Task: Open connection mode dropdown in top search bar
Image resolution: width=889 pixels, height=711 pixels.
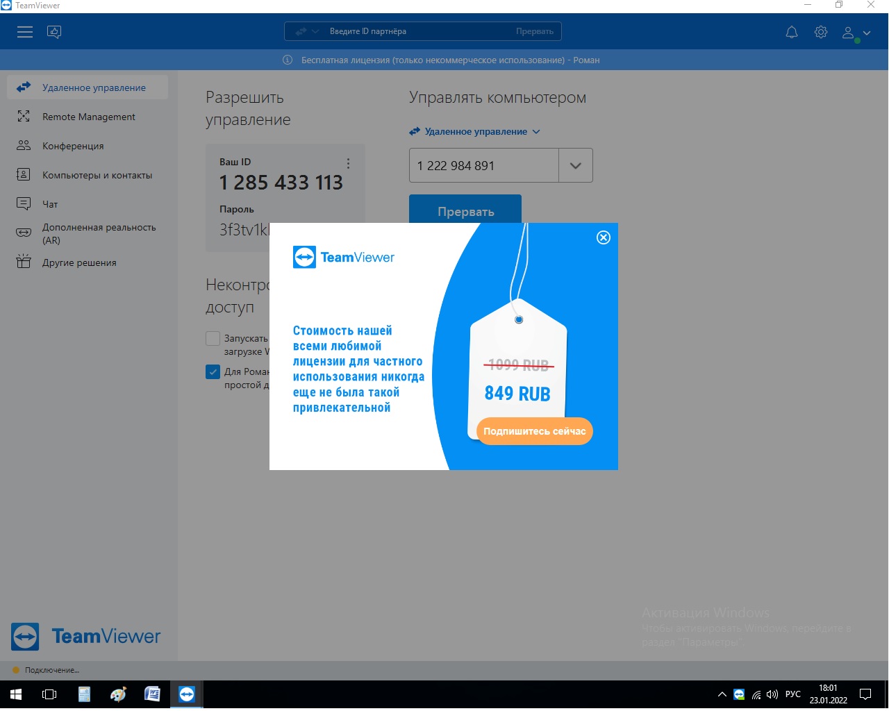Action: coord(307,31)
